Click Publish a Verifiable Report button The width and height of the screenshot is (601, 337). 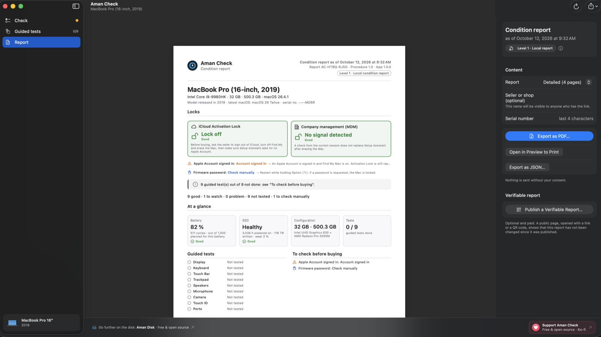pos(549,210)
